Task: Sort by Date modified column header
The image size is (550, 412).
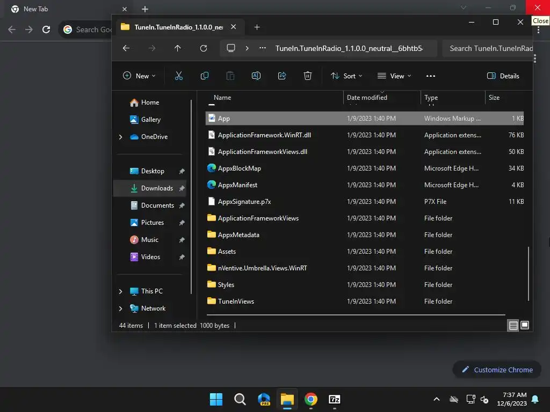Action: [x=382, y=98]
